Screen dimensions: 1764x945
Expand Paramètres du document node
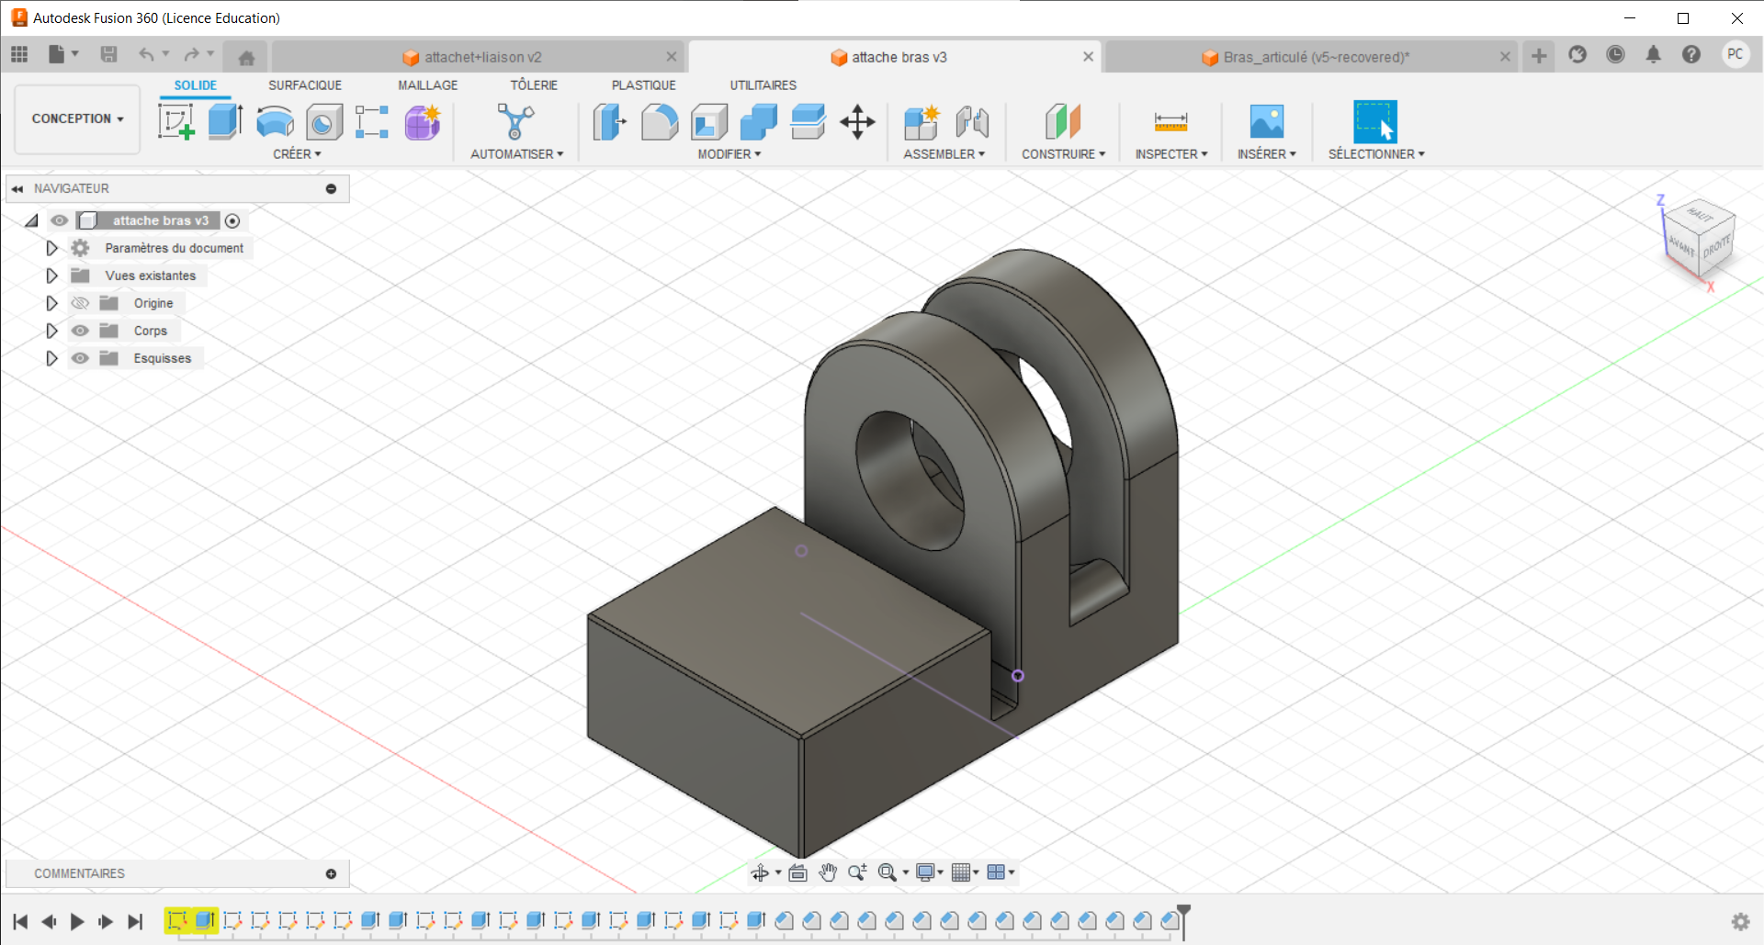(51, 248)
